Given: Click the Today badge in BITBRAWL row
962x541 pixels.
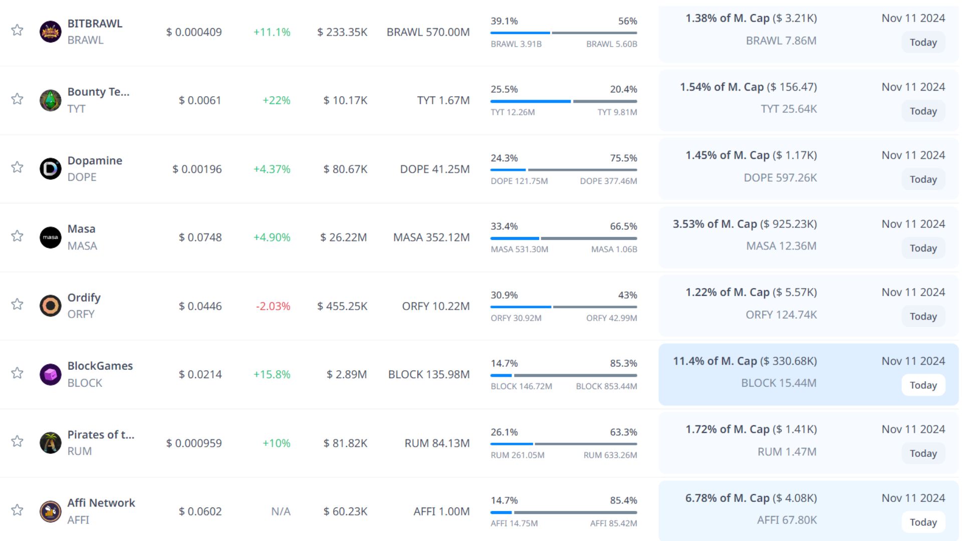Looking at the screenshot, I should (x=923, y=43).
